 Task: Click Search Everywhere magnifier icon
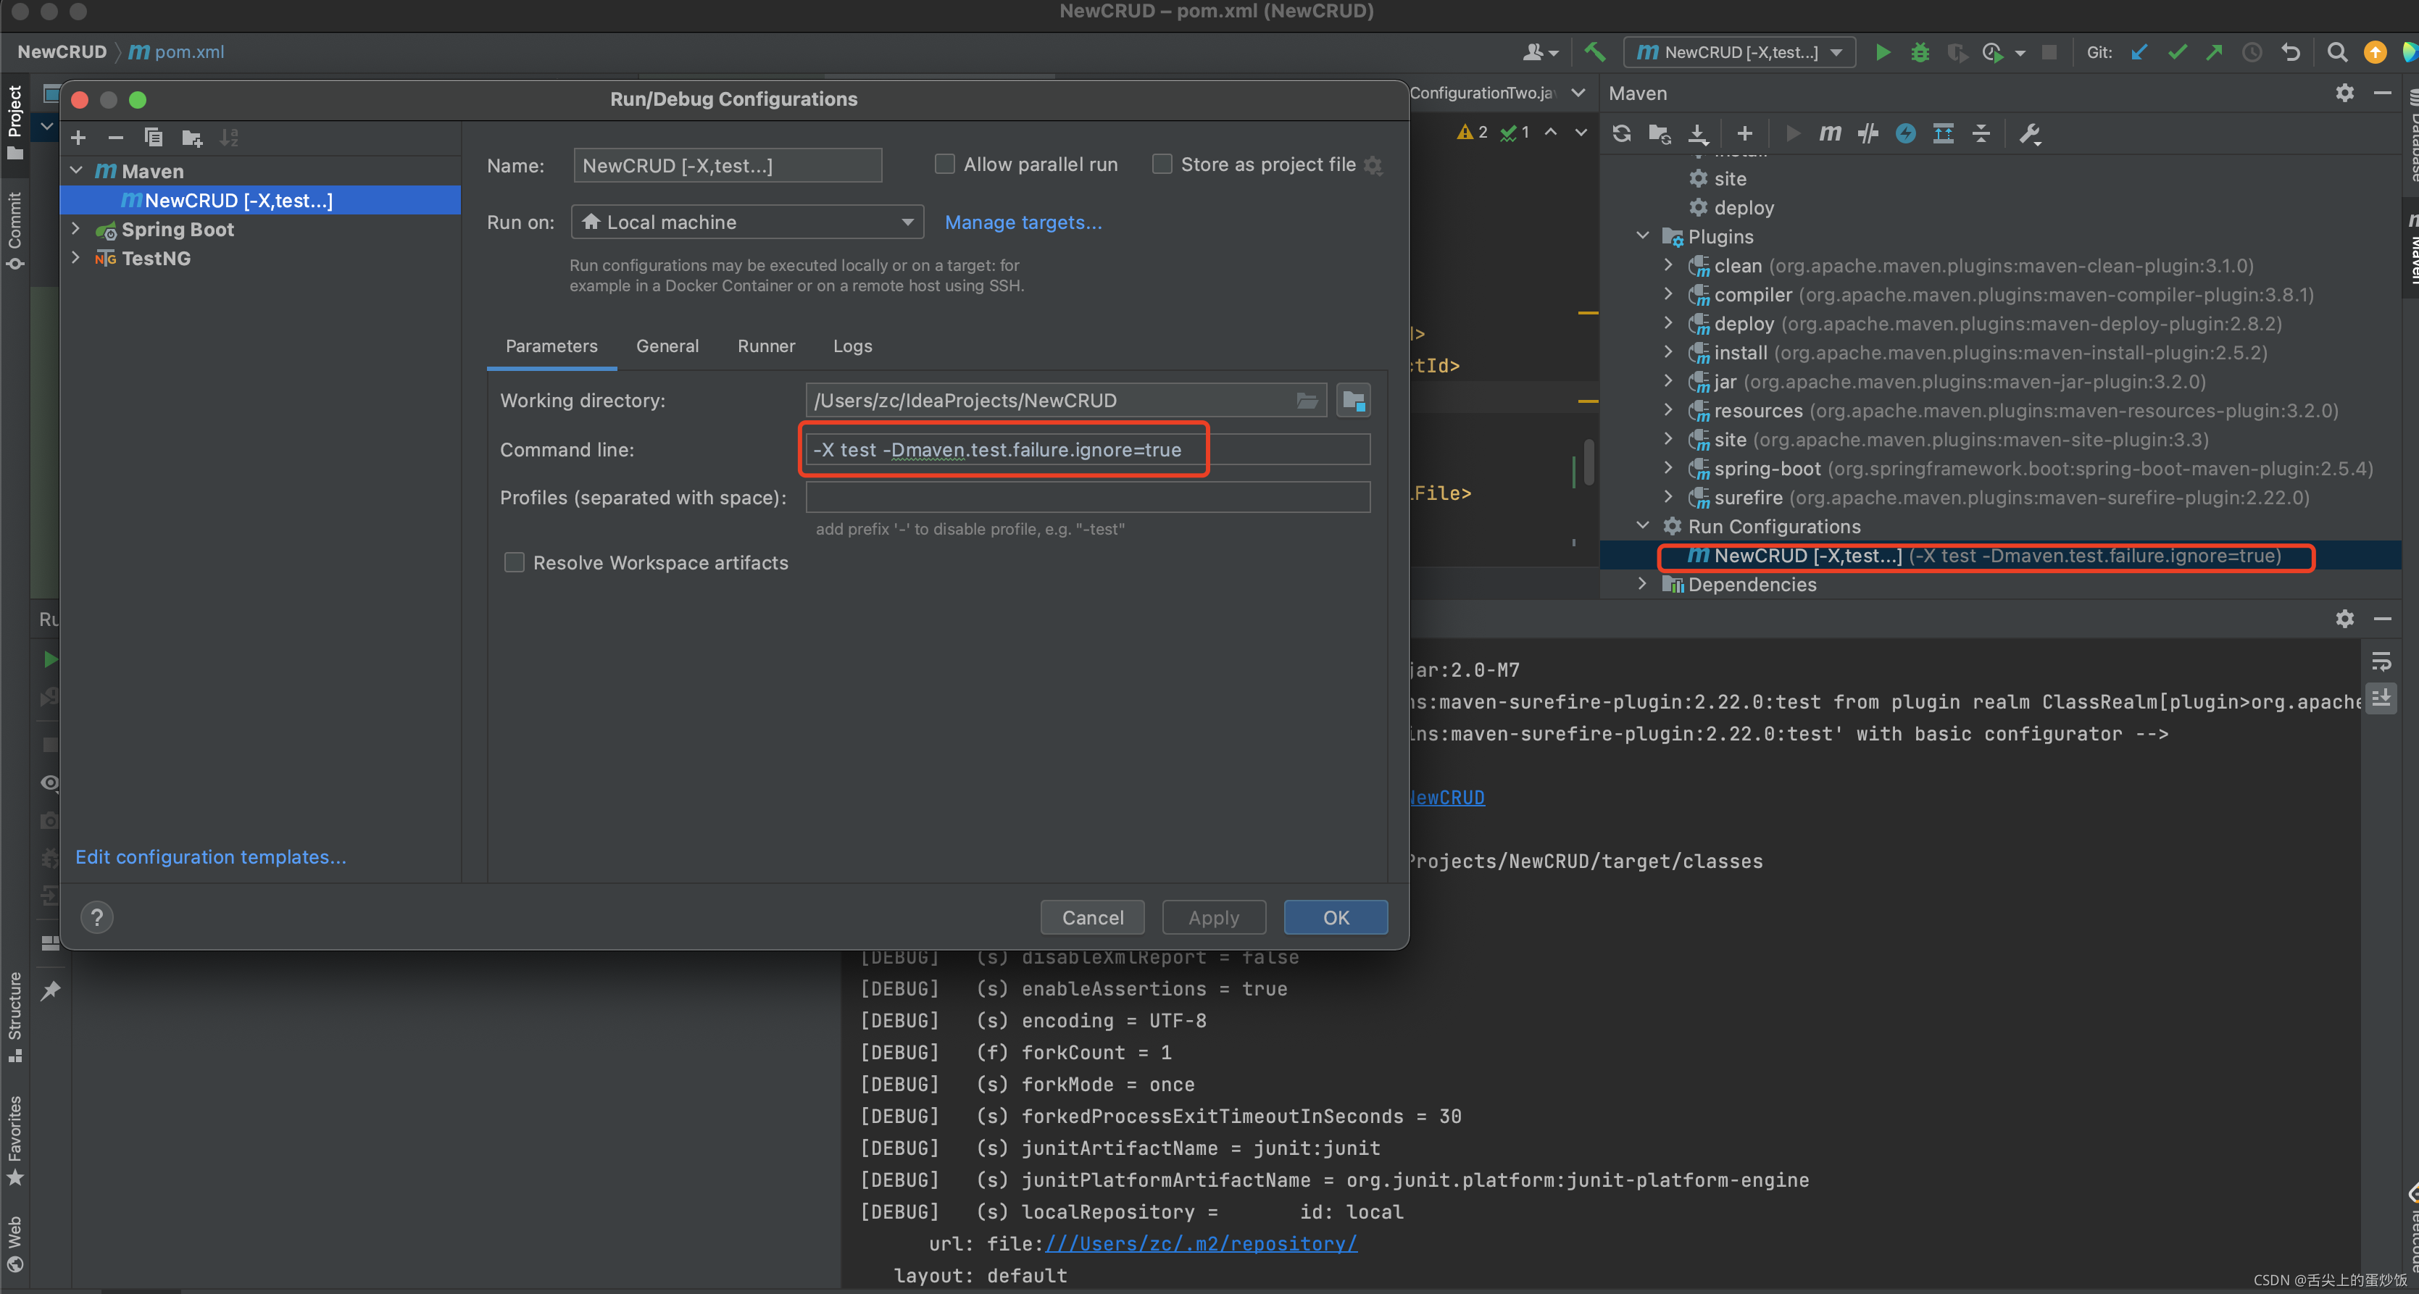(2336, 53)
